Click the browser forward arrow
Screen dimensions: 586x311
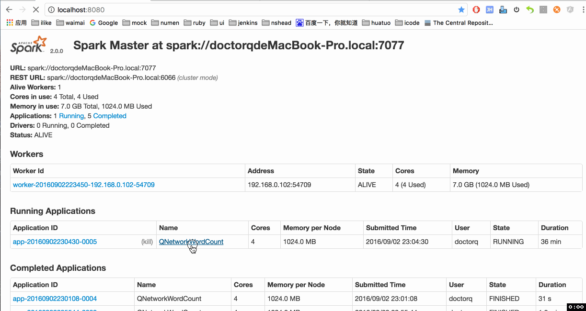pos(22,10)
